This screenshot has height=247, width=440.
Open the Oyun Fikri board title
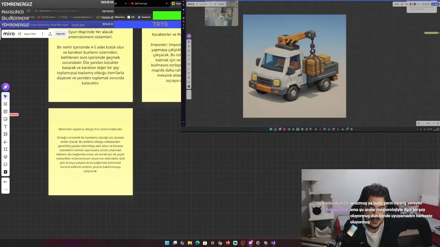point(30,34)
